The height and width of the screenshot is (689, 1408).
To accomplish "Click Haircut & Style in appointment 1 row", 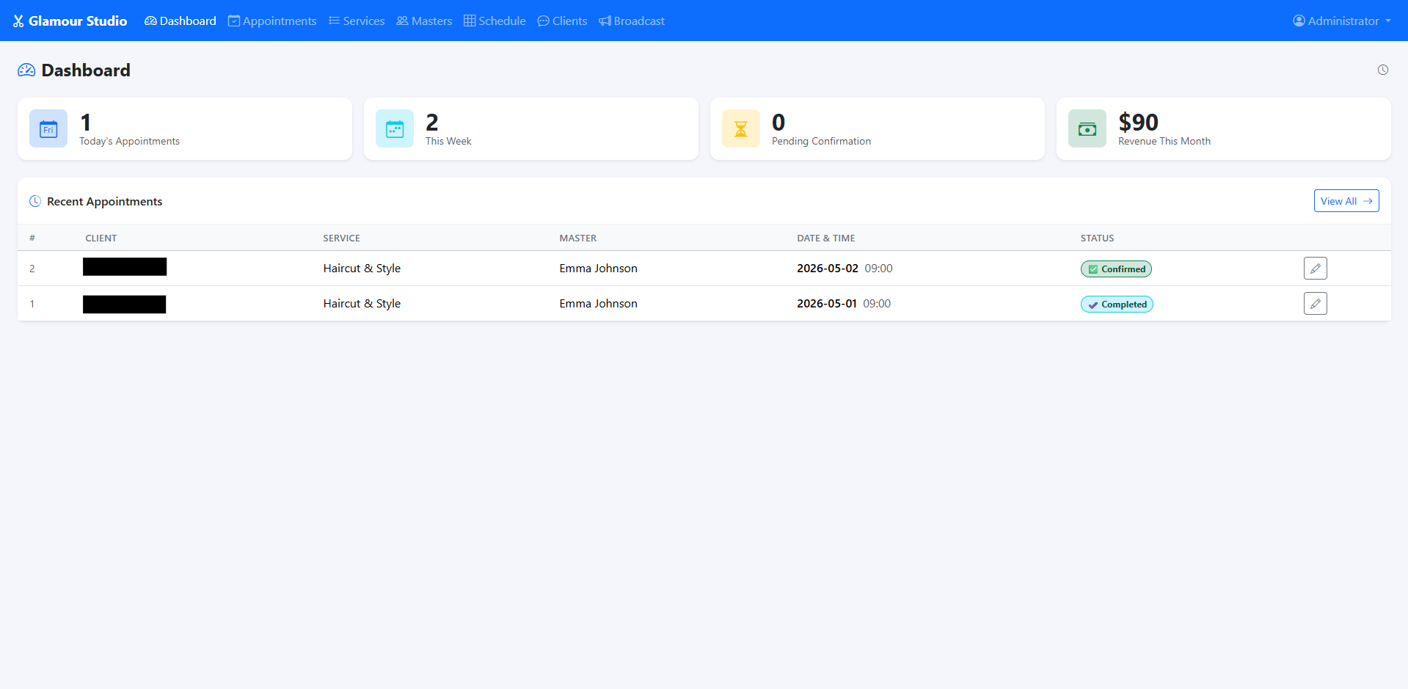I will pos(362,304).
